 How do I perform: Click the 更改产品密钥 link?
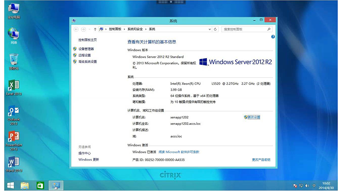[x=261, y=160]
